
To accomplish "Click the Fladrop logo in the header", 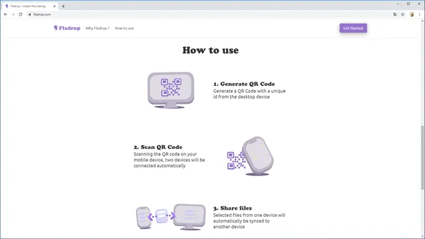I will [x=67, y=28].
